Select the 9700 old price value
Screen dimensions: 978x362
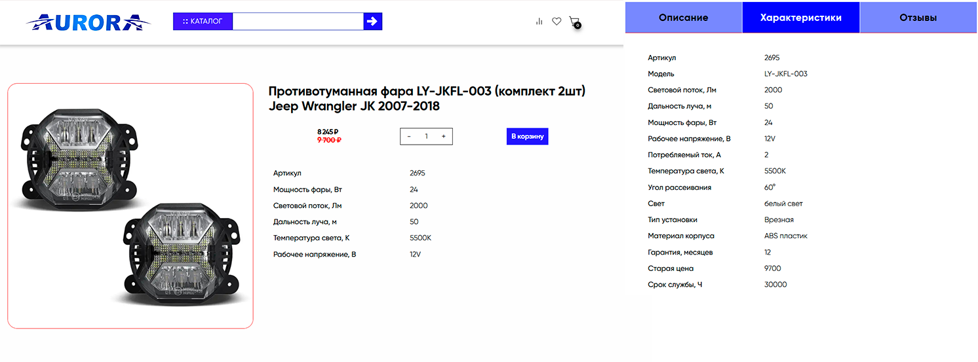point(773,268)
